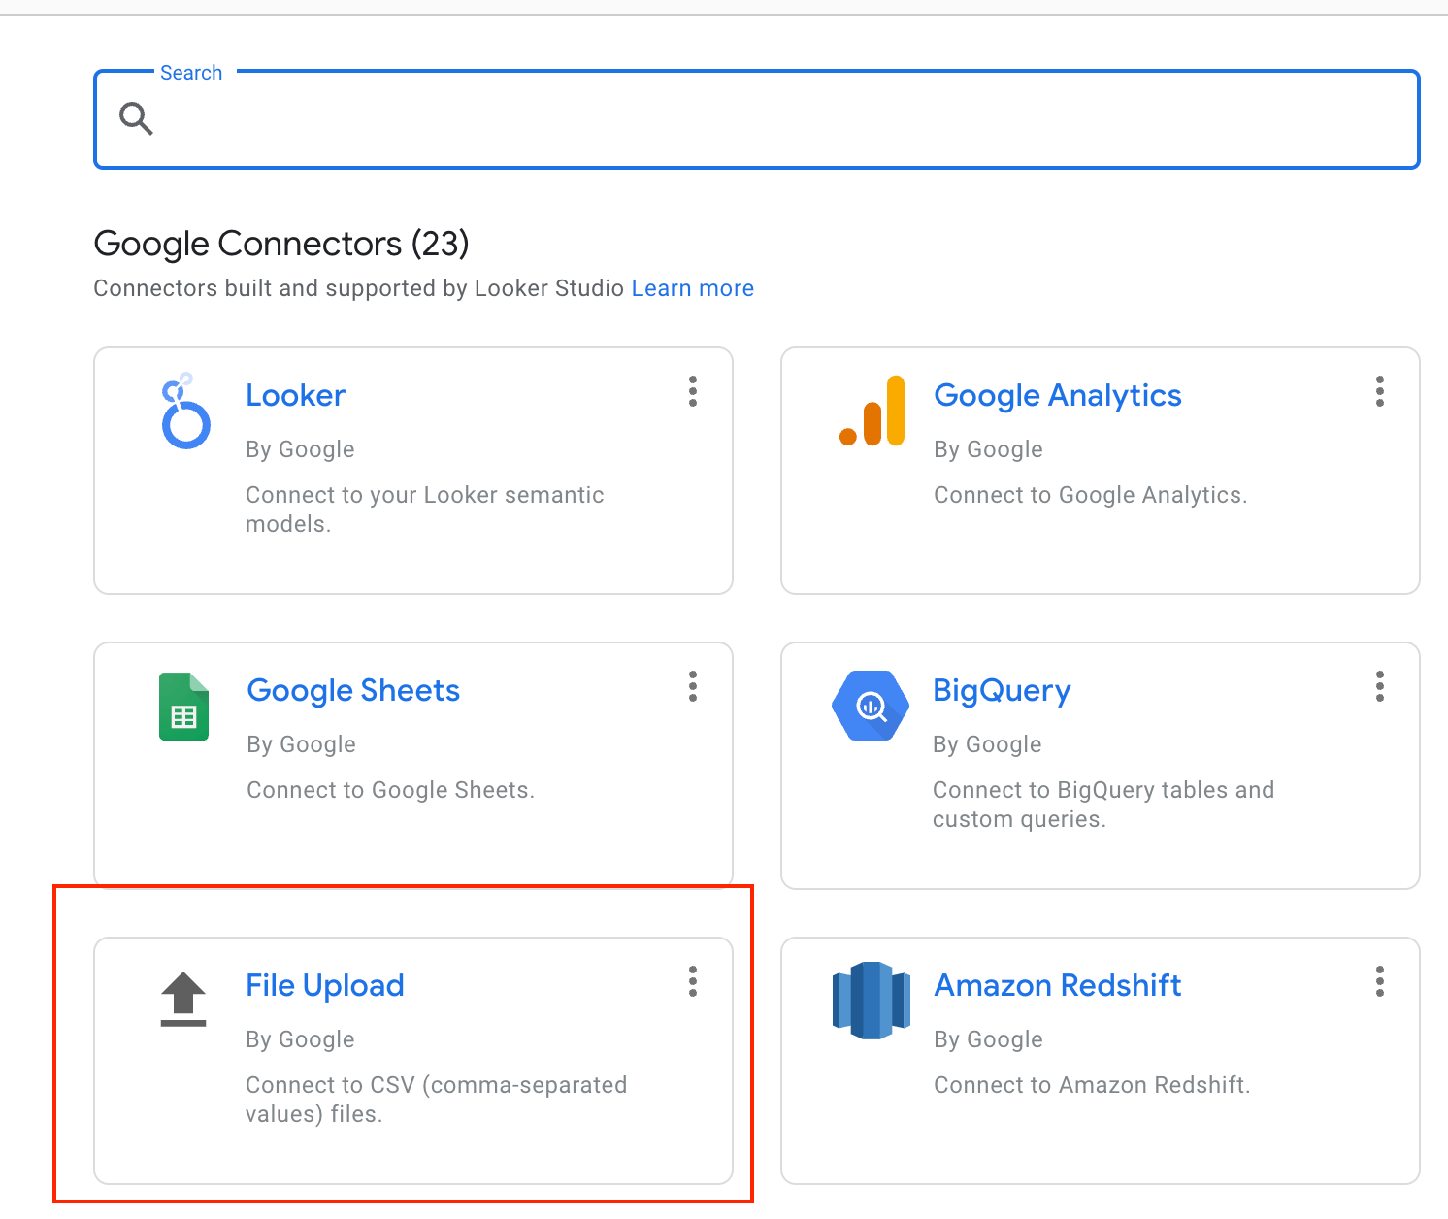The image size is (1448, 1219).
Task: Click 'Connectors built and supported by Looker Studio'
Action: pos(358,288)
